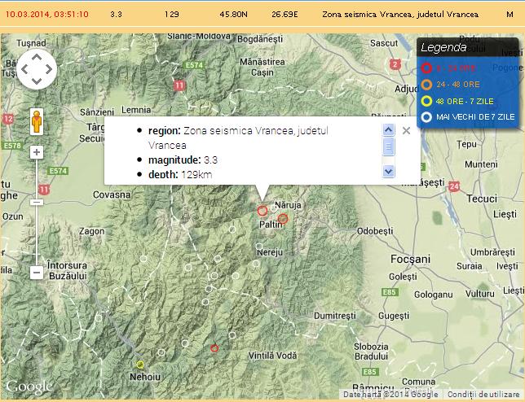This screenshot has width=525, height=402.
Task: Click the orange 24 - 48 ORE legend circle
Action: [426, 85]
